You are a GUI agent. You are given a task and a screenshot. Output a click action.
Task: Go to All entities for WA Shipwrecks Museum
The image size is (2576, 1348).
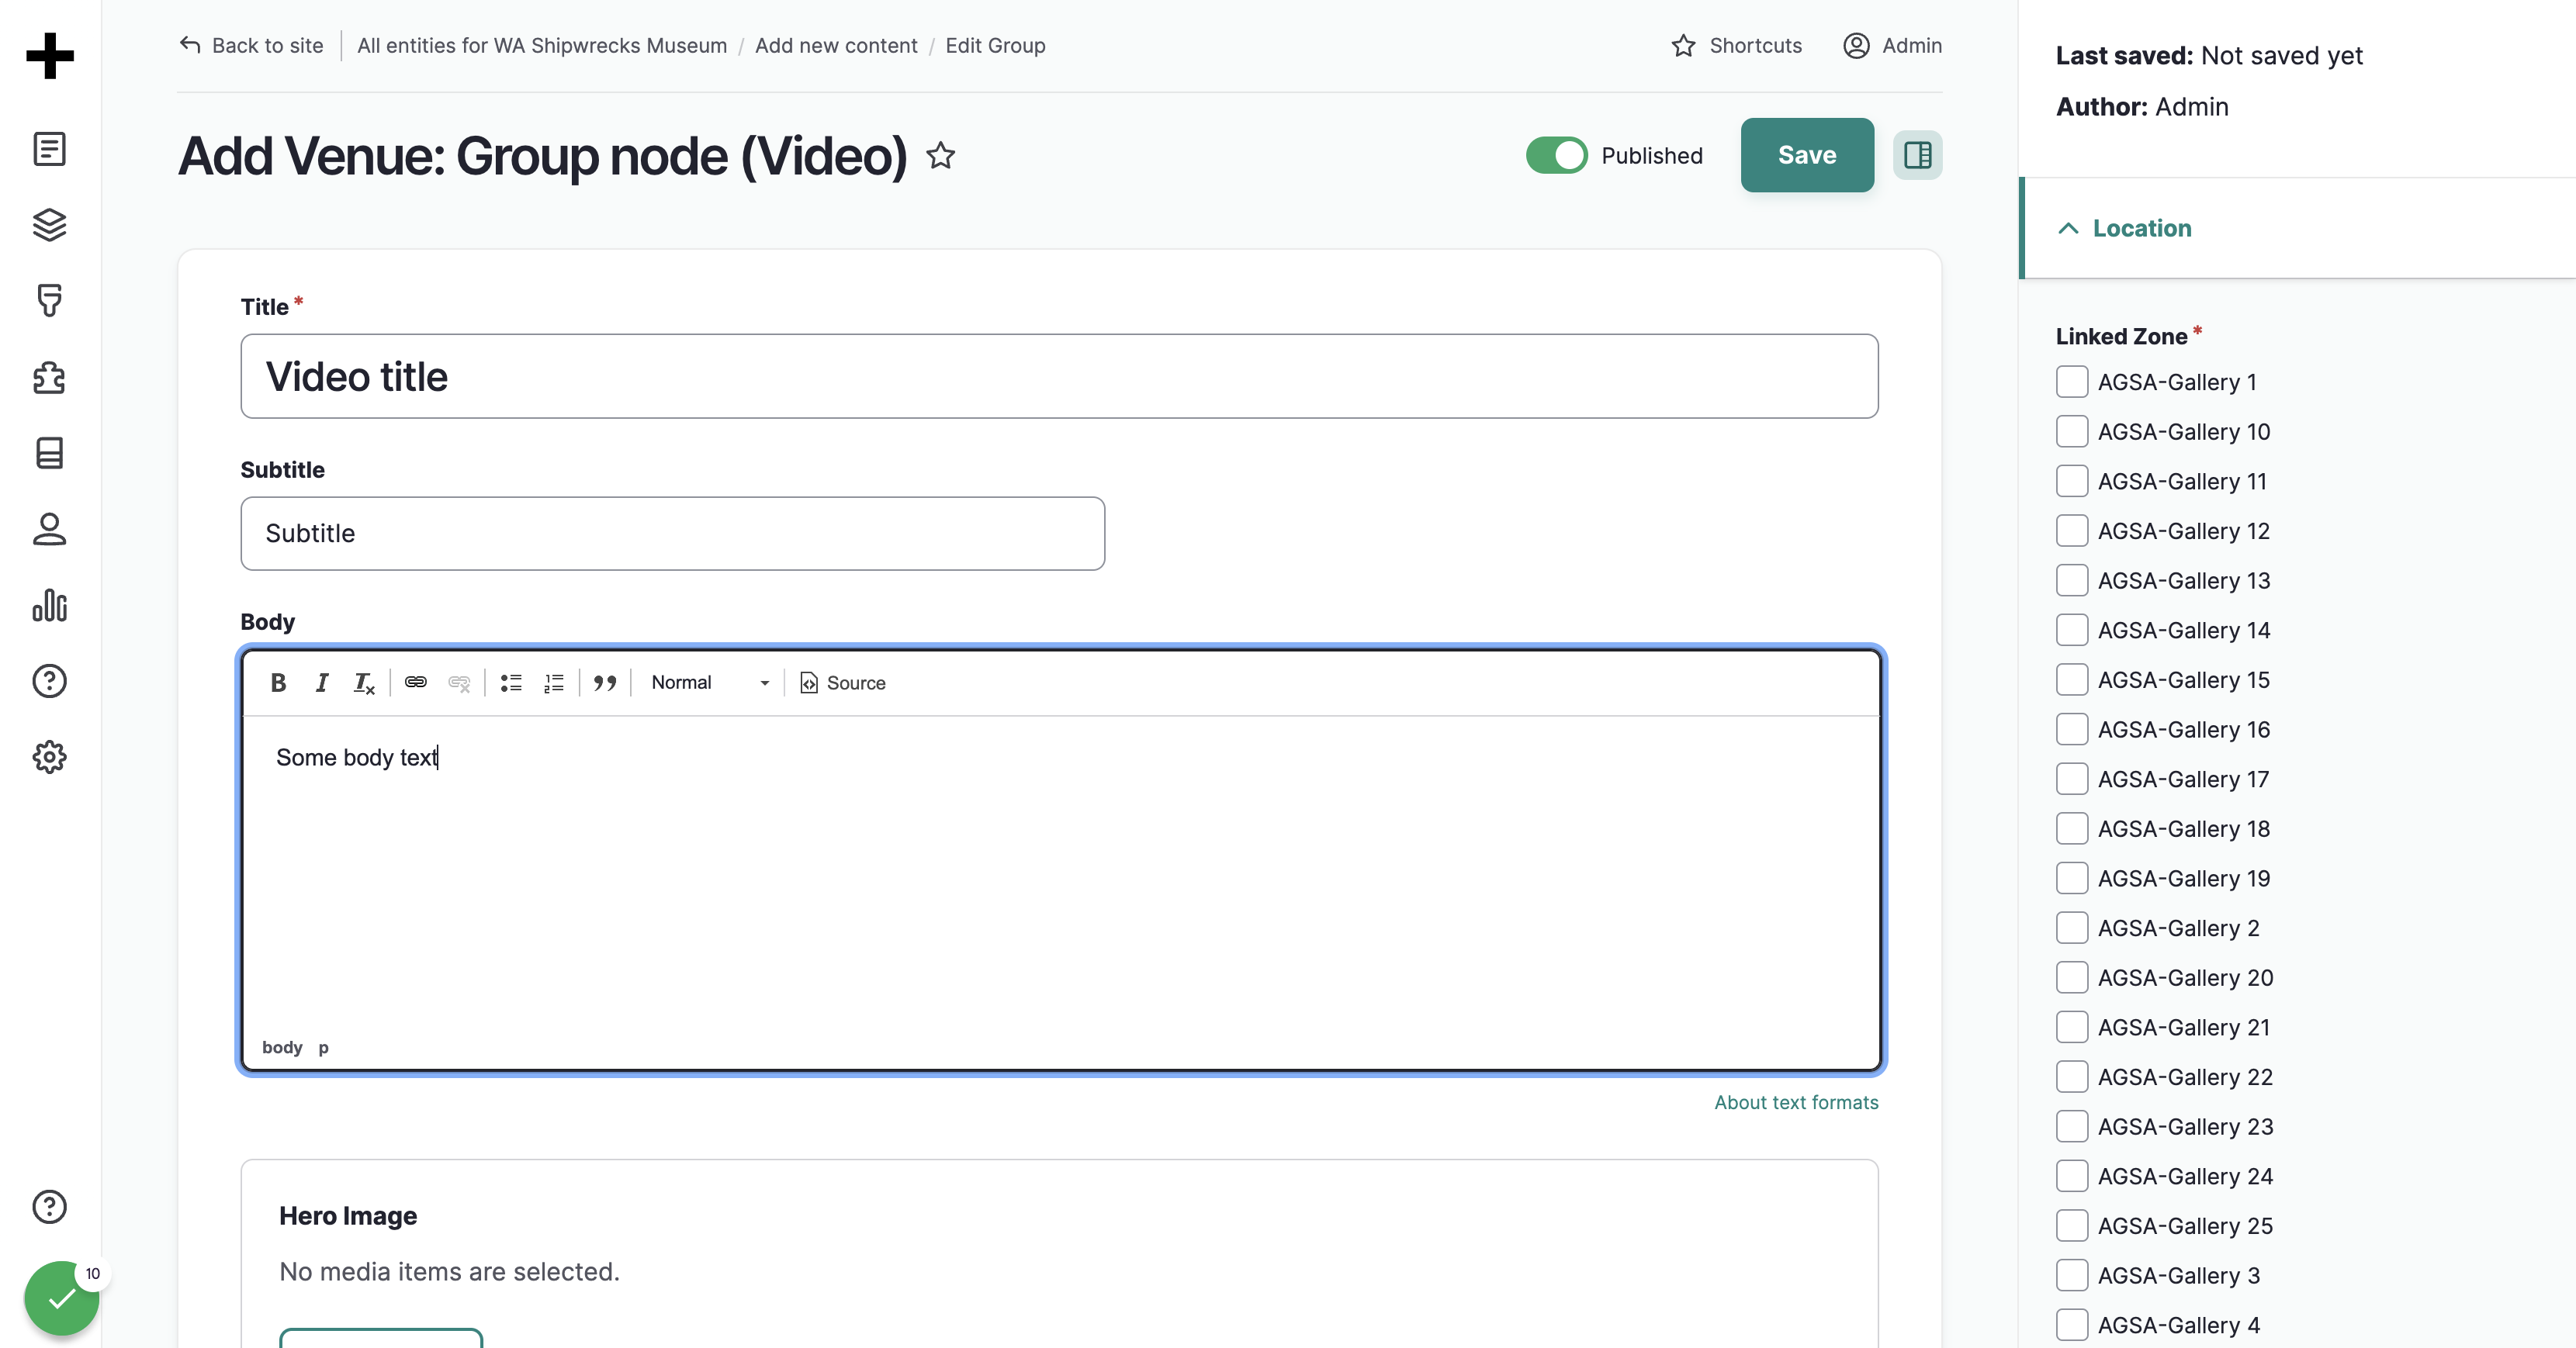click(542, 45)
